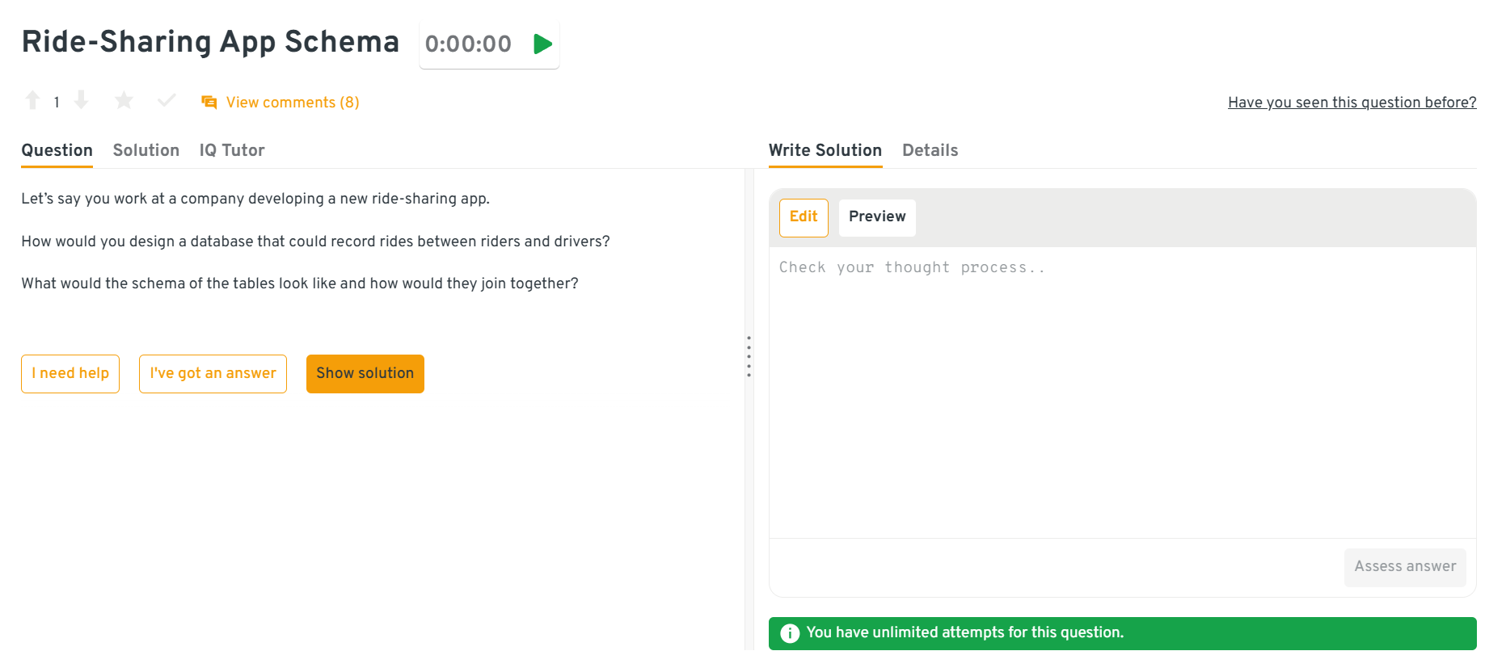
Task: Toggle the editor to Edit mode
Action: point(804,217)
